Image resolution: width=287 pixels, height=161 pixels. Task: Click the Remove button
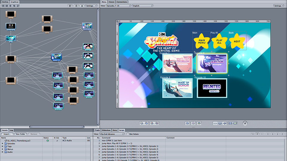34,134
